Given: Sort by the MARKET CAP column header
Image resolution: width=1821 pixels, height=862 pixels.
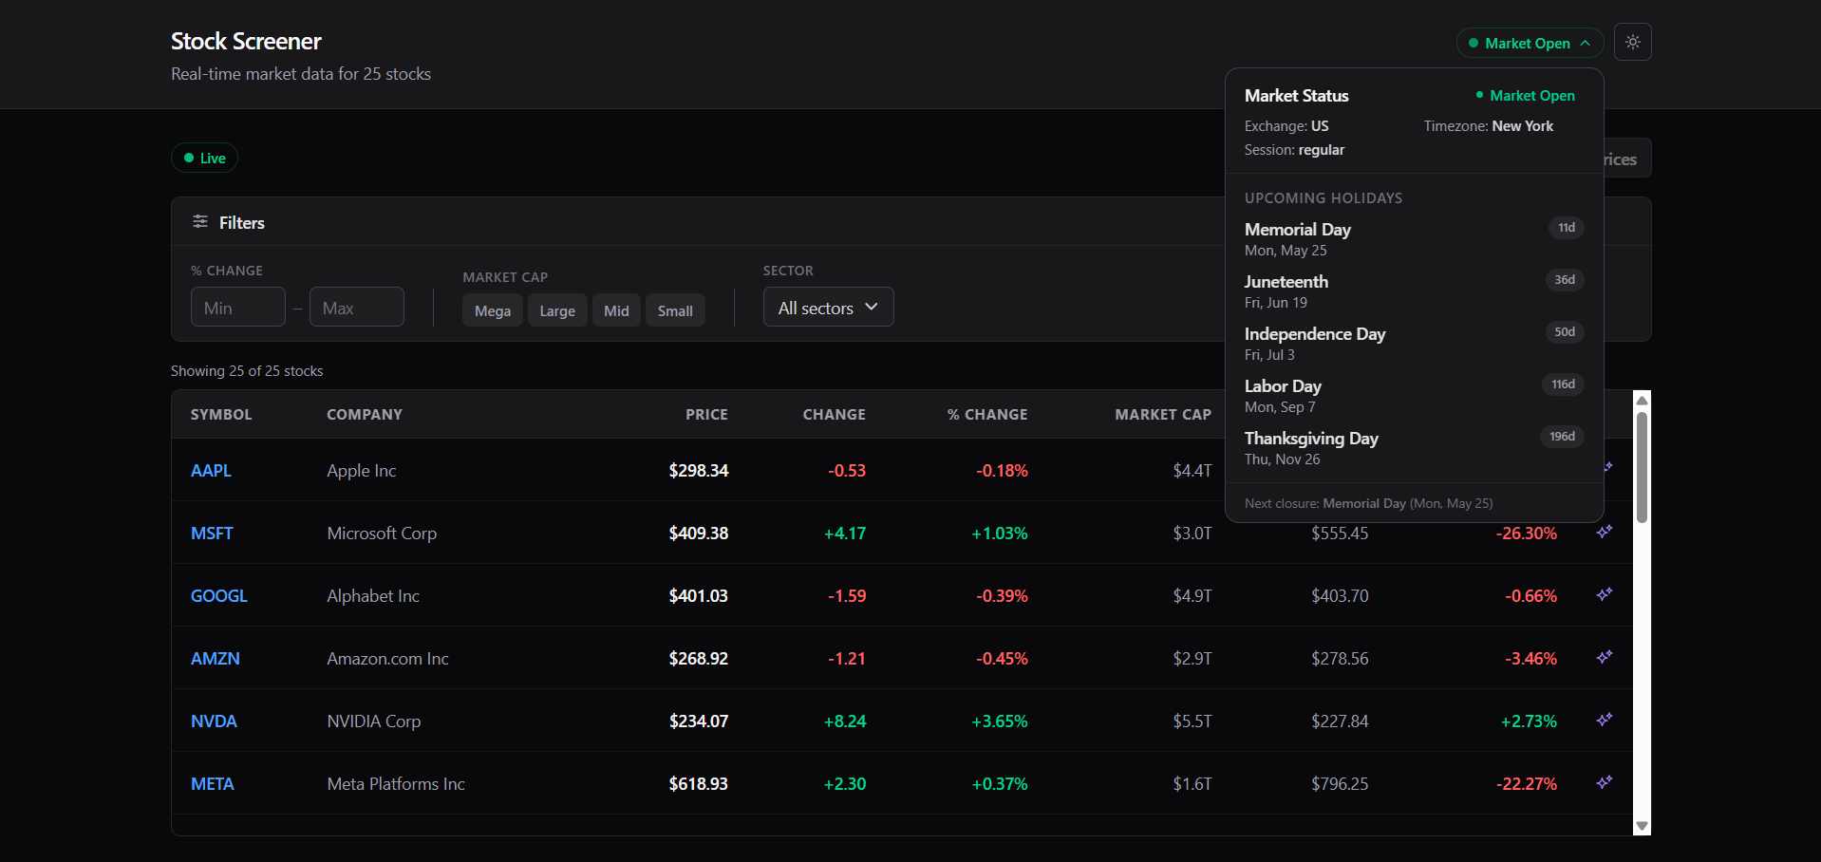Looking at the screenshot, I should (1163, 414).
